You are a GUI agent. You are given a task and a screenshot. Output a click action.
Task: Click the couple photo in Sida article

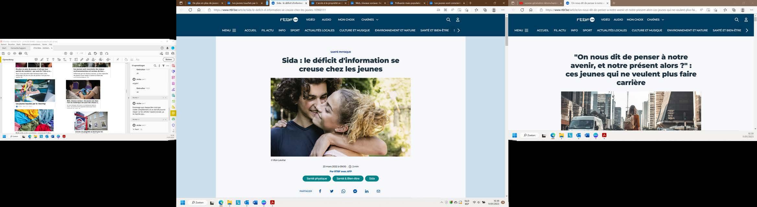[x=341, y=117]
